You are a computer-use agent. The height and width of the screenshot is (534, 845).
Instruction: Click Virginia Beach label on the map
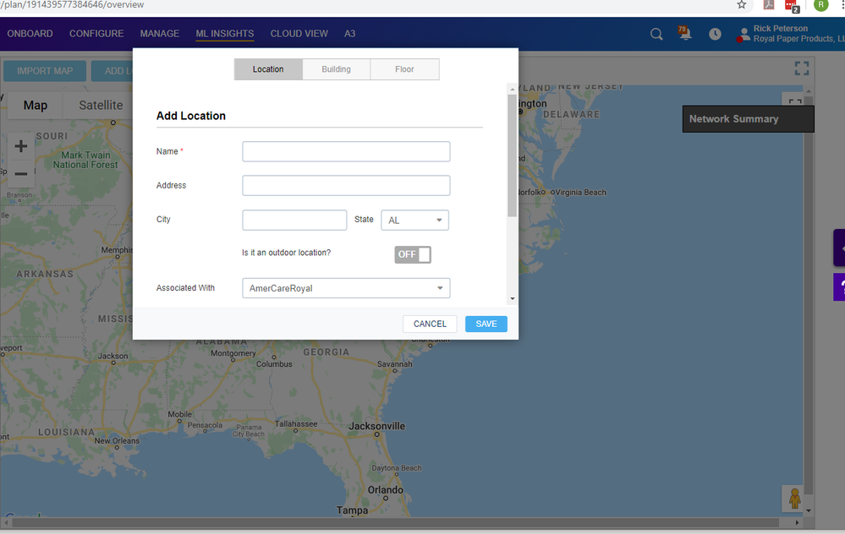[x=580, y=192]
